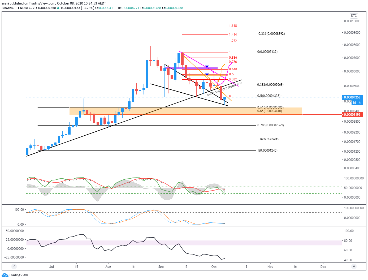Click the 0.00009000 price axis label
The image size is (368, 280).
tap(352, 33)
